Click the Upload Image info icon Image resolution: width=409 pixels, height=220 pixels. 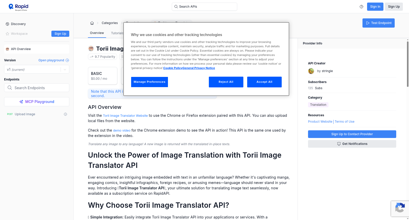(x=65, y=114)
